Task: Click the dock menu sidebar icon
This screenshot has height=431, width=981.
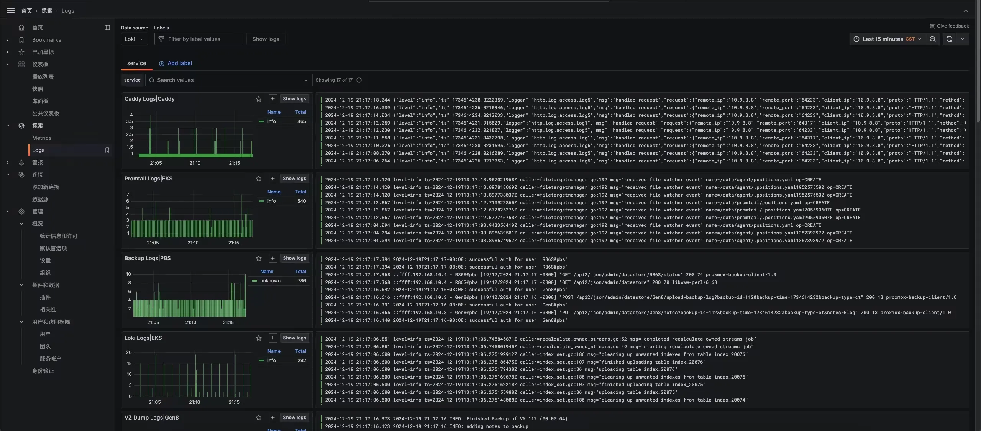Action: tap(107, 28)
